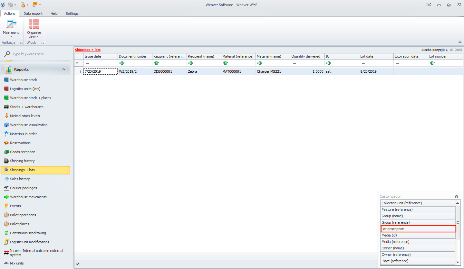Switch to the Data export tab
Viewport: 464px width, 269px height.
click(x=33, y=14)
